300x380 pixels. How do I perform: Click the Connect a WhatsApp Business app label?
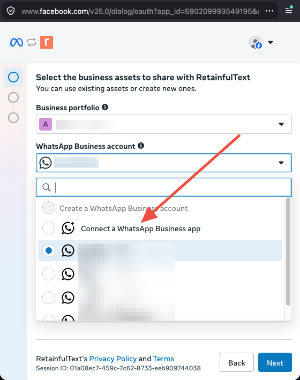[141, 229]
